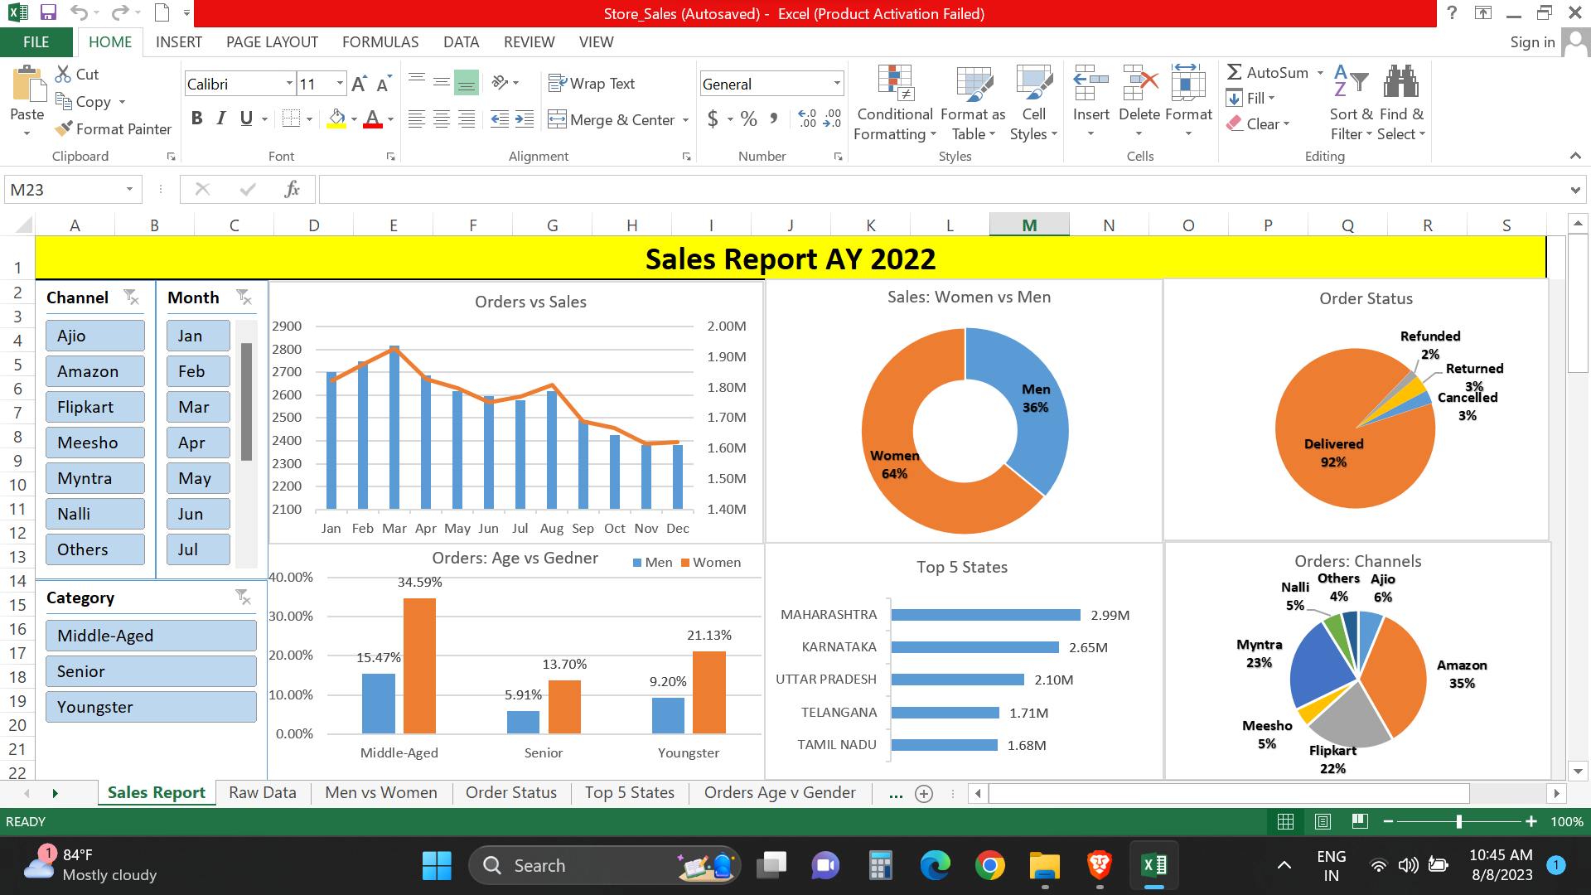Switch to the Raw Data sheet

[262, 793]
